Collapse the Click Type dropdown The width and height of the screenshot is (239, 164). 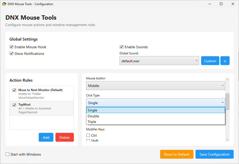(156, 103)
